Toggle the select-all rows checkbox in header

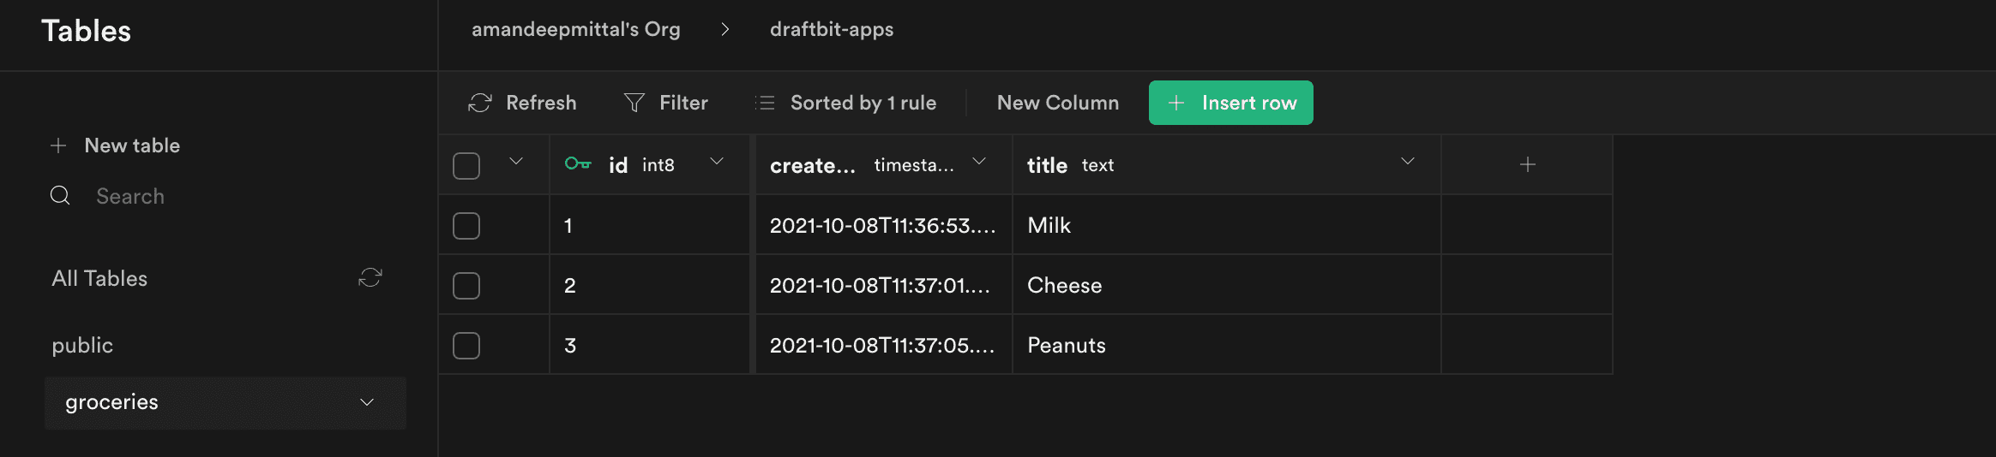pyautogui.click(x=466, y=165)
